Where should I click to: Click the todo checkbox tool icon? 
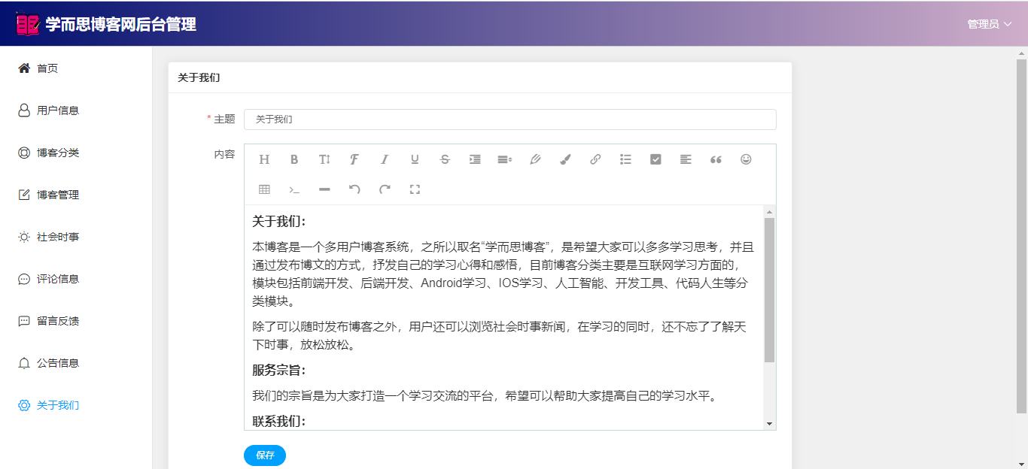tap(655, 159)
